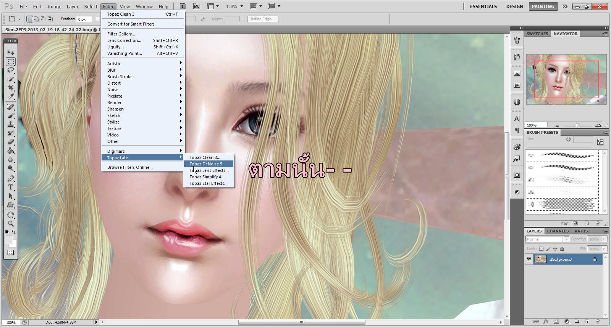The width and height of the screenshot is (611, 327).
Task: Select the Dodge tool
Action: pos(11,168)
